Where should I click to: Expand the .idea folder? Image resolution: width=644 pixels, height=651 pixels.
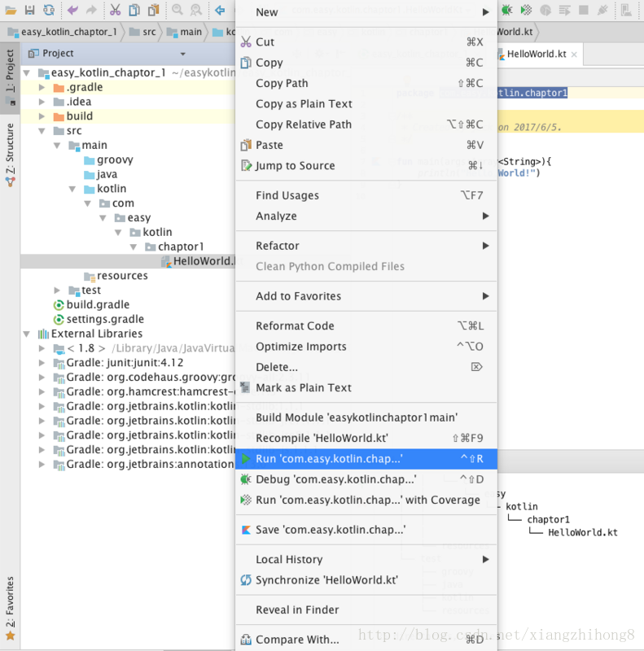tap(42, 102)
